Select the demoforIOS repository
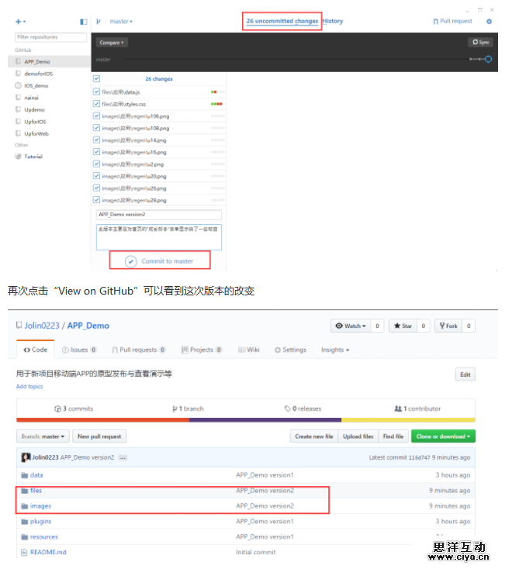 [49, 74]
